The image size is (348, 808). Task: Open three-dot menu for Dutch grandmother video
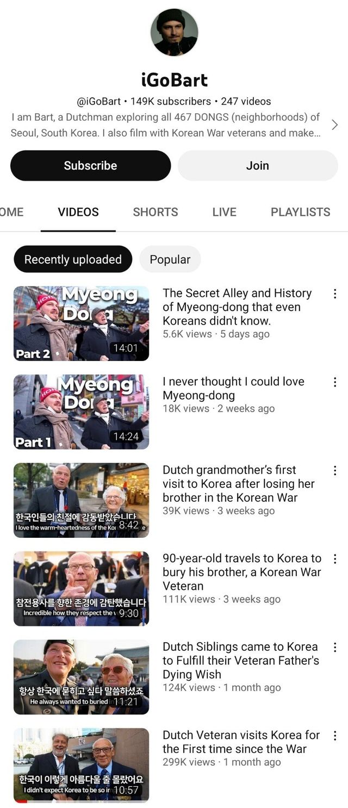pos(335,470)
